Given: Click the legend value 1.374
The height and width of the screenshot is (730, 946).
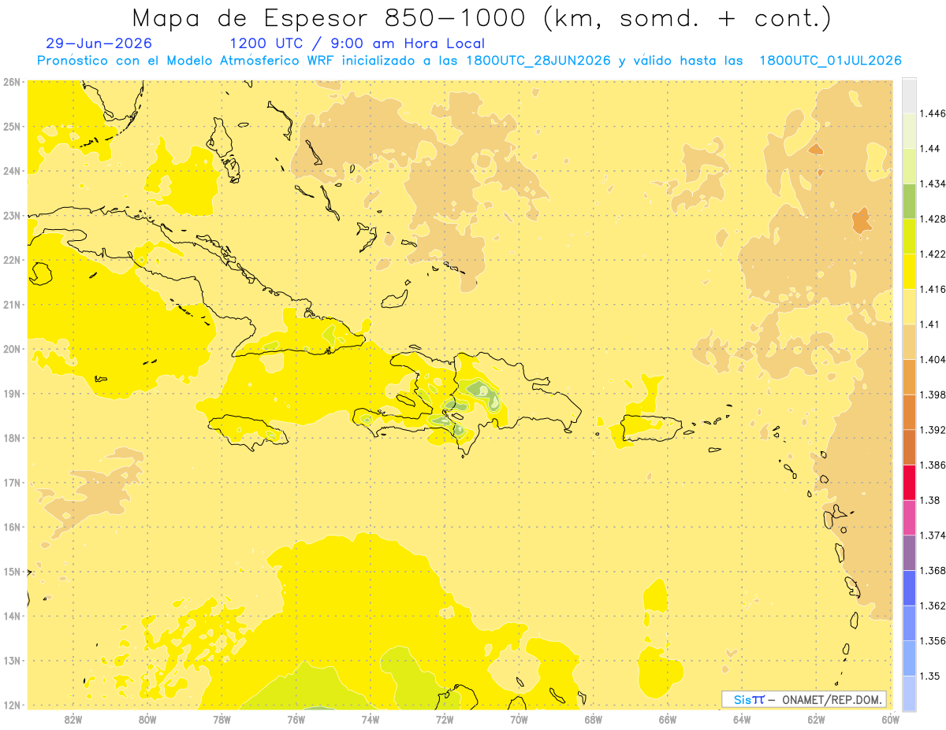Looking at the screenshot, I should point(932,535).
